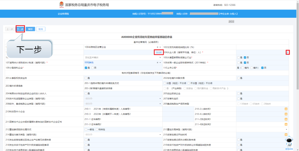Viewport: 299px width, 151px height.
Task: Tick 是 for 218非货币性资产对外投资递延纳税
Action: point(86,145)
